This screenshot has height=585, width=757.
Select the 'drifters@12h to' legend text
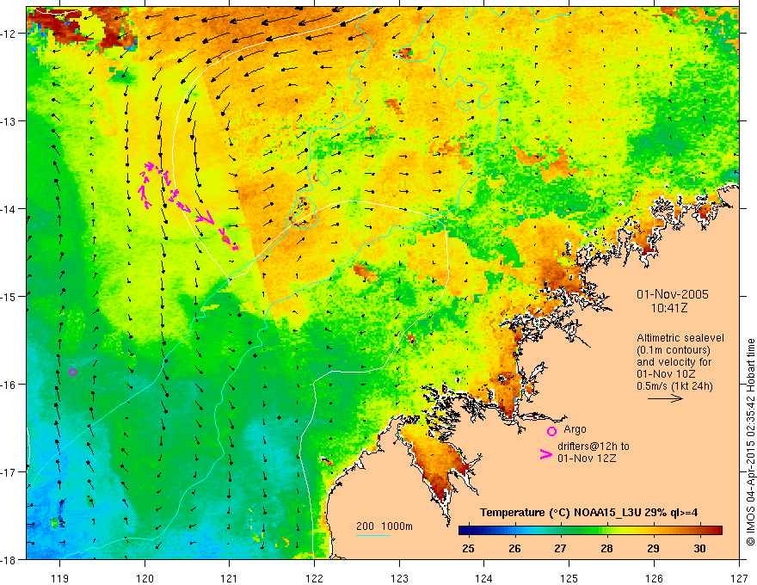click(594, 446)
